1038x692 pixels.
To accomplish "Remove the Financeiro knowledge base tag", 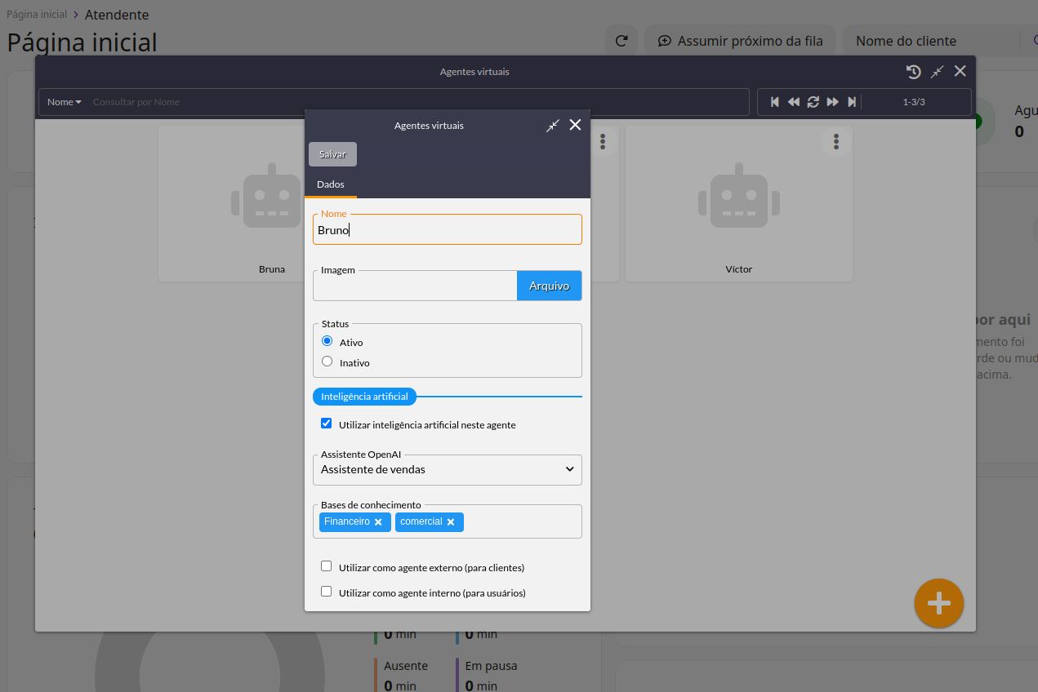I will pos(378,522).
